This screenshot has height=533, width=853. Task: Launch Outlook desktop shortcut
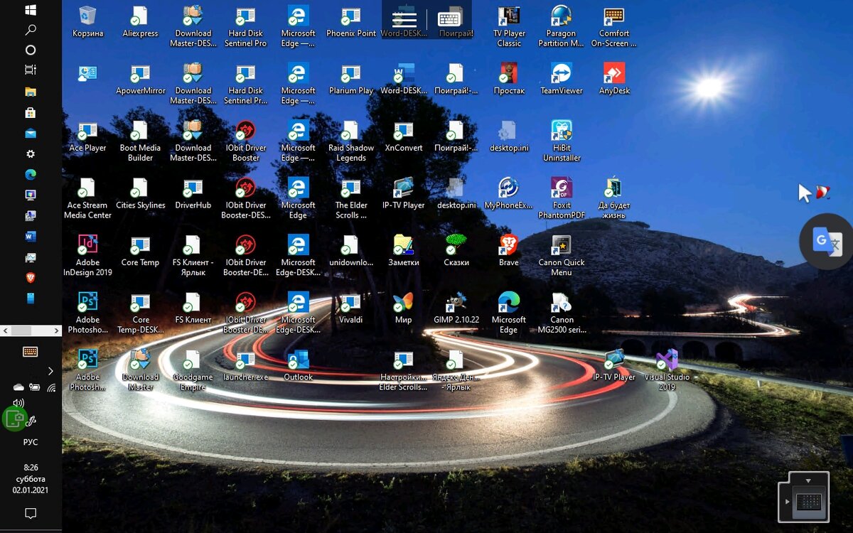298,366
